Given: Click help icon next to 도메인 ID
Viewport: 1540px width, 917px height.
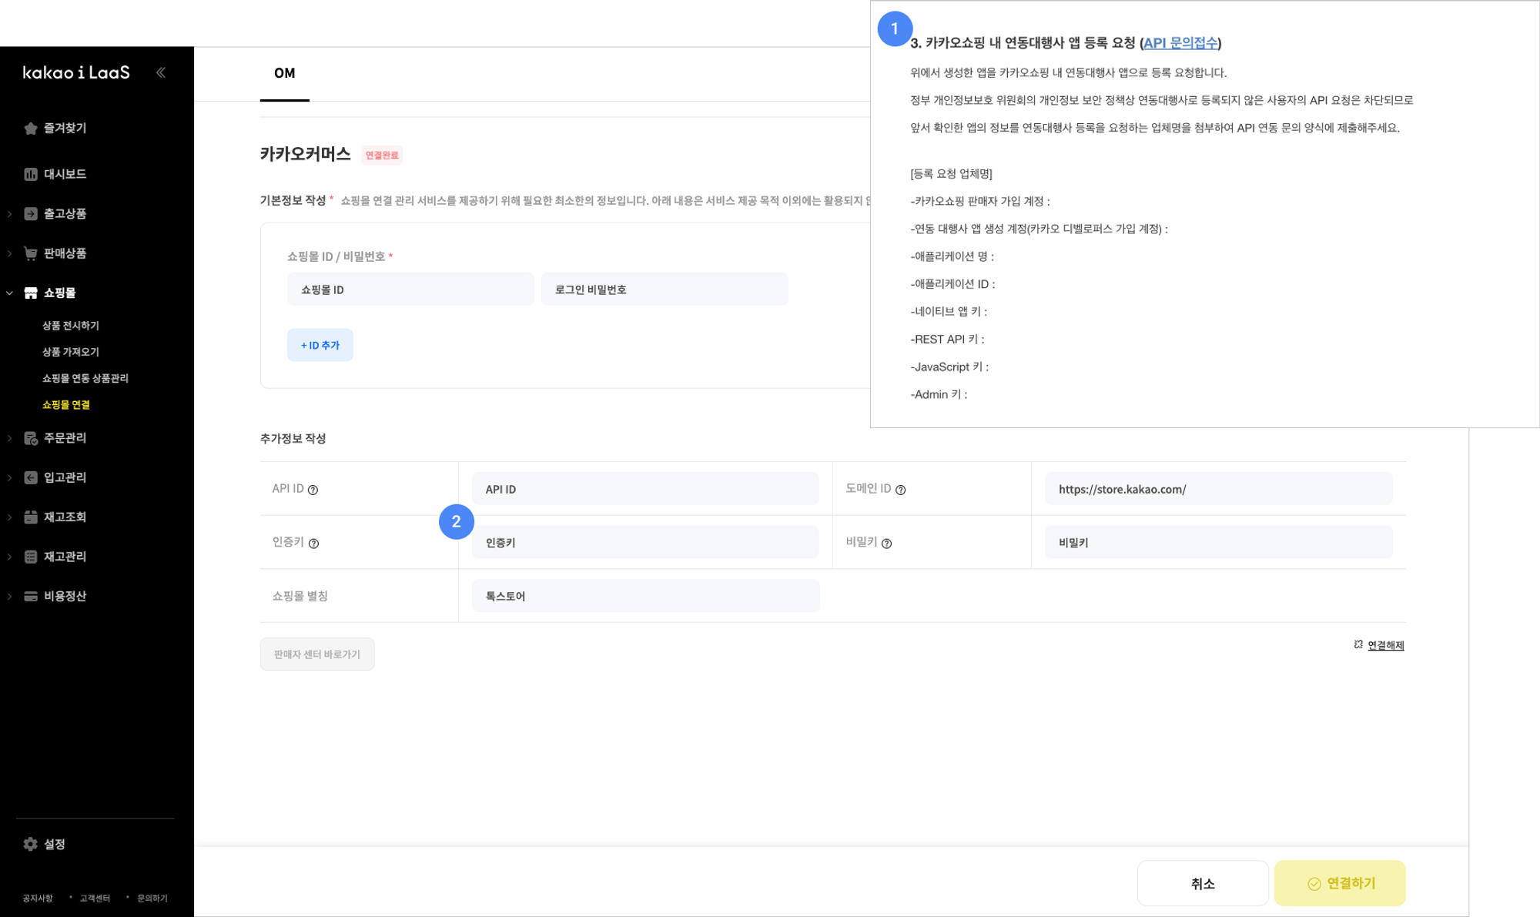Looking at the screenshot, I should pyautogui.click(x=900, y=490).
